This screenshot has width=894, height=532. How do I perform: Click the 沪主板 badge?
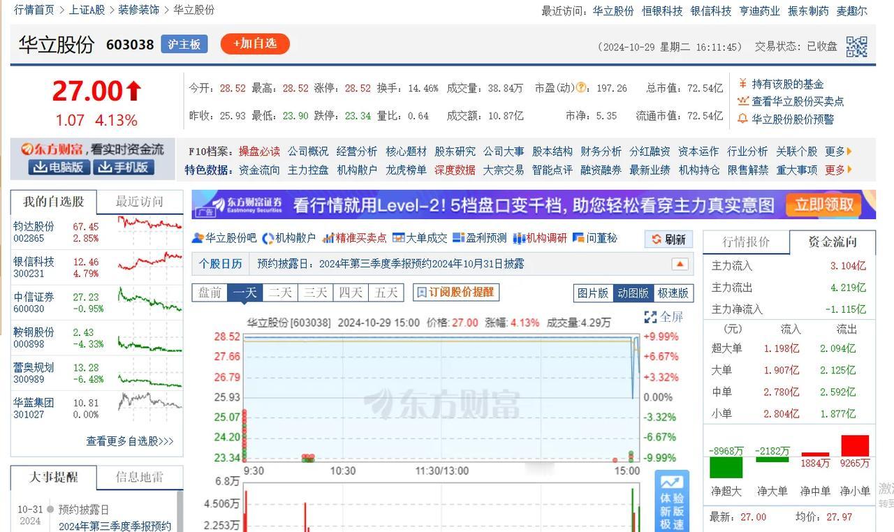[184, 44]
